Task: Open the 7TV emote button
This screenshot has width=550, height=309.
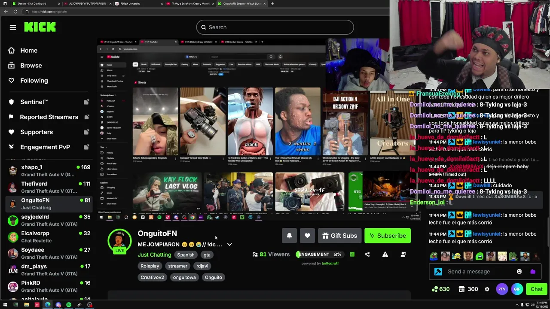Action: [x=502, y=289]
